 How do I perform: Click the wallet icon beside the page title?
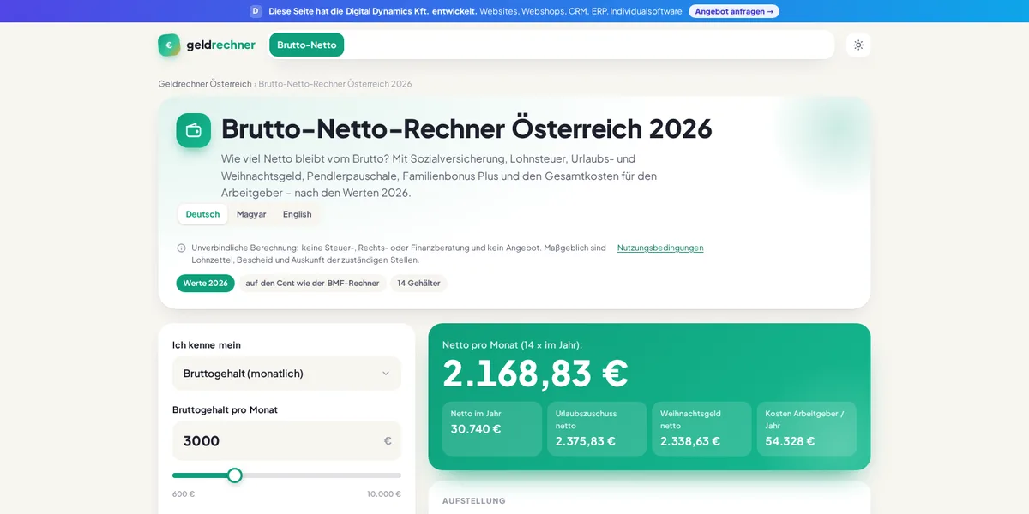coord(193,130)
